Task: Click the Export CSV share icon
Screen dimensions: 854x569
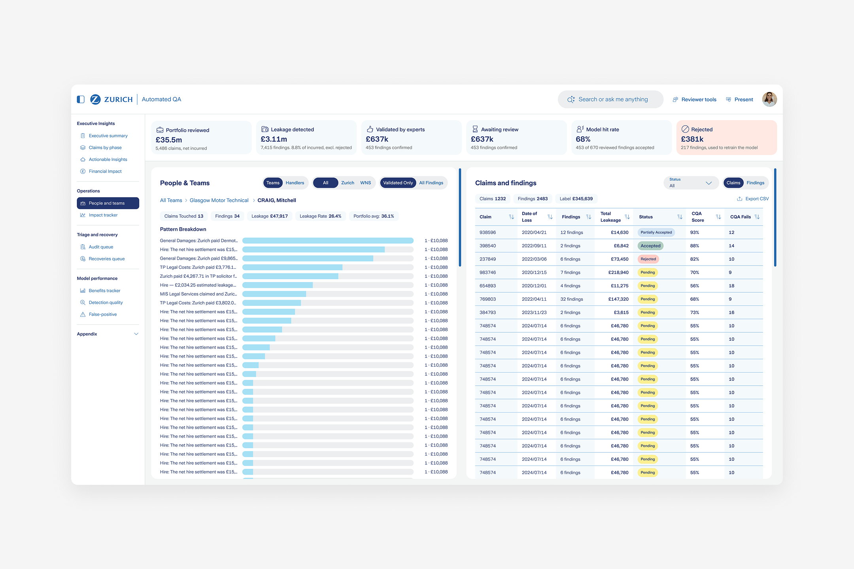Action: [739, 199]
